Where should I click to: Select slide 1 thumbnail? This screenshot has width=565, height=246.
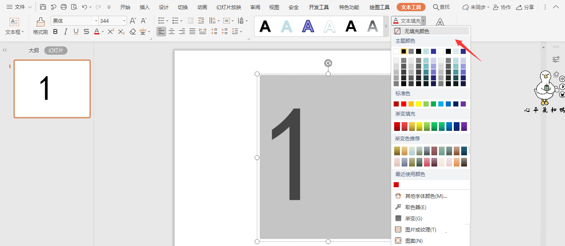pos(52,89)
